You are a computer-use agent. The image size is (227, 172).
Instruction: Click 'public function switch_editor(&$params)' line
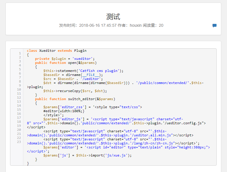click(x=75, y=99)
